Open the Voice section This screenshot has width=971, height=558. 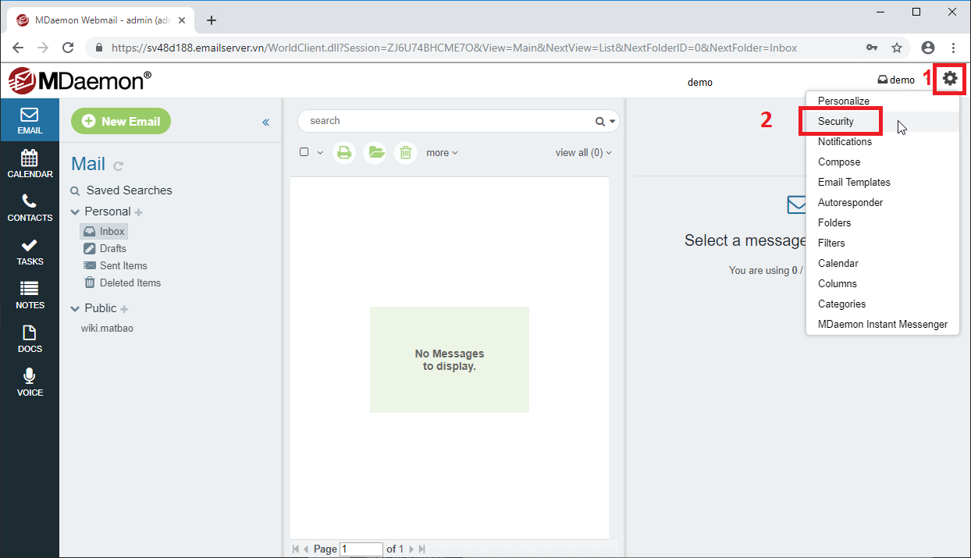pyautogui.click(x=30, y=382)
